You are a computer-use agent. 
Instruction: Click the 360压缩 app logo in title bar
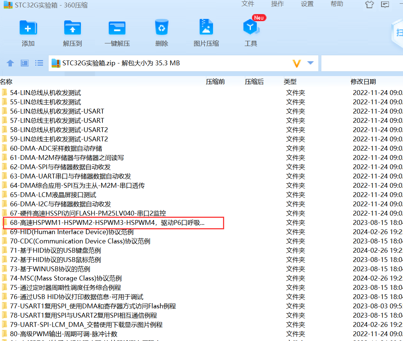pyautogui.click(x=8, y=5)
